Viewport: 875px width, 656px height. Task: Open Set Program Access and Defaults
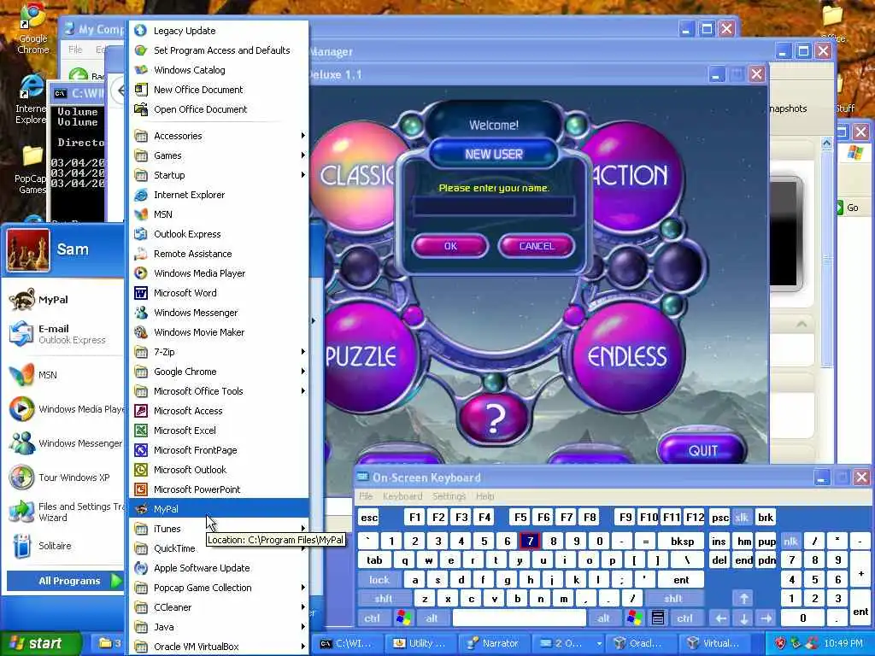pyautogui.click(x=219, y=50)
